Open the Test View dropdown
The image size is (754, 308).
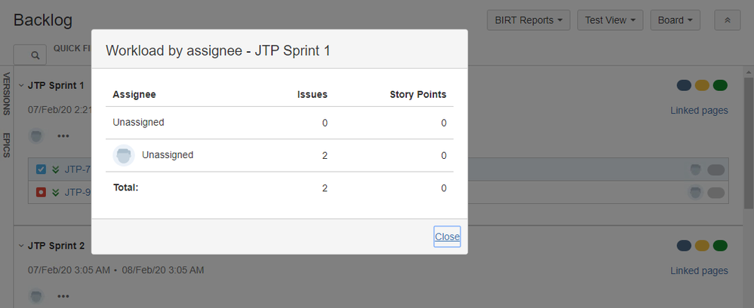[x=610, y=20]
